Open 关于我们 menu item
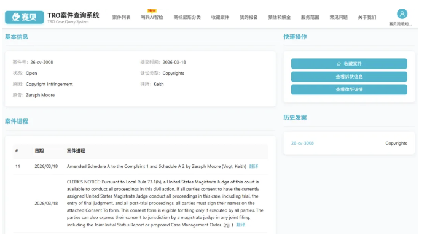This screenshot has width=427, height=238. 367,17
